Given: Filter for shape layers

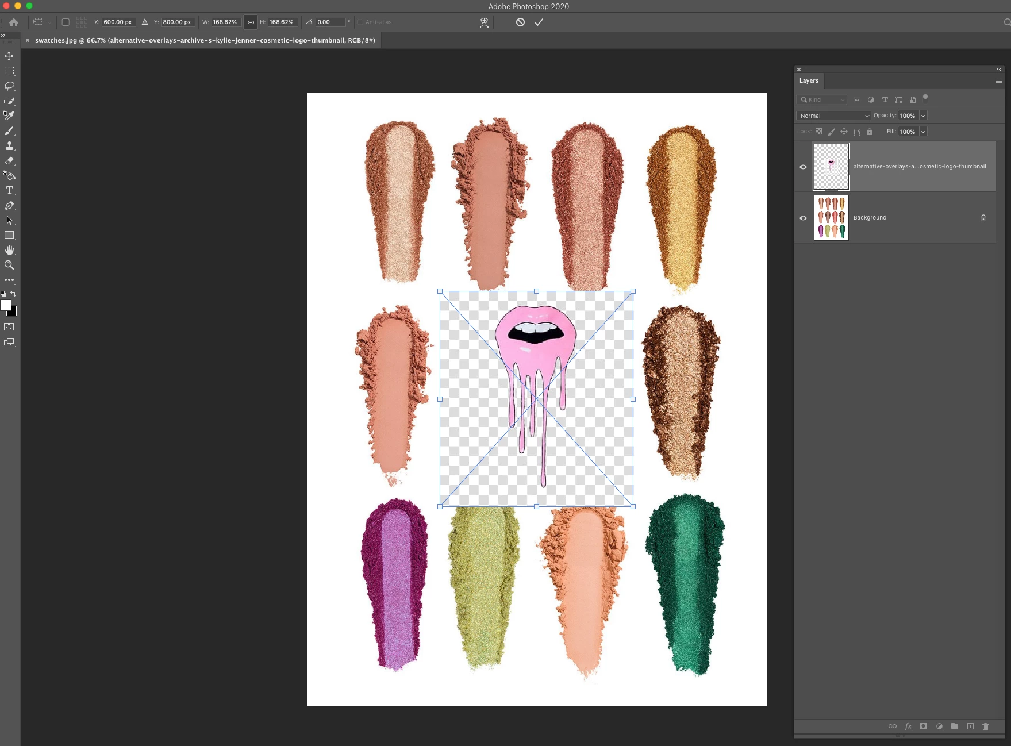Looking at the screenshot, I should 898,100.
